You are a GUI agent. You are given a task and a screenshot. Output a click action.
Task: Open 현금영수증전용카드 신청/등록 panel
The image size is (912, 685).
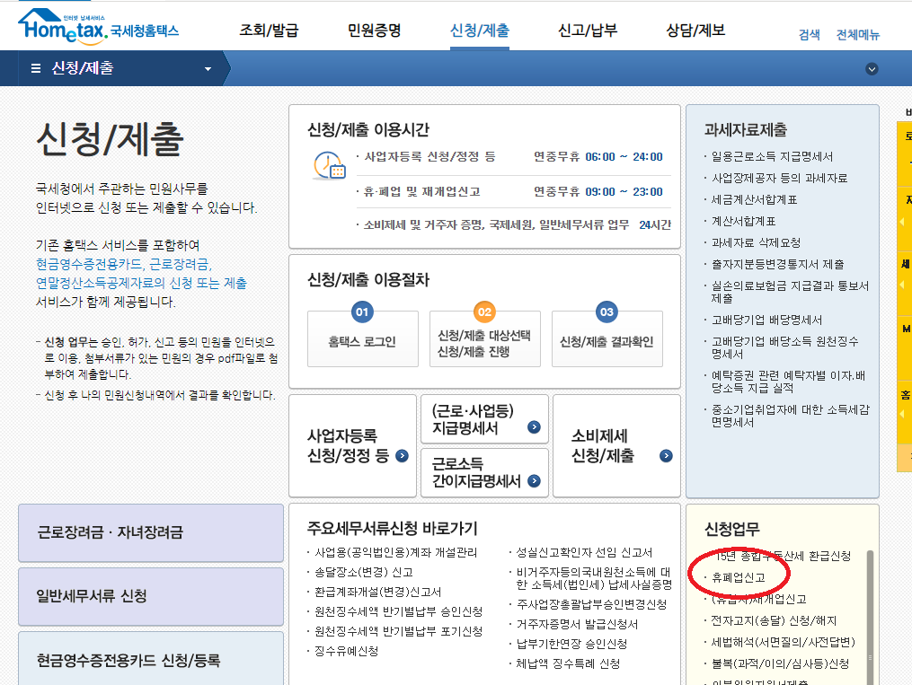pos(151,659)
